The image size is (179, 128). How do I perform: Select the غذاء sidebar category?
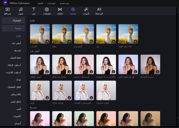tap(19, 80)
